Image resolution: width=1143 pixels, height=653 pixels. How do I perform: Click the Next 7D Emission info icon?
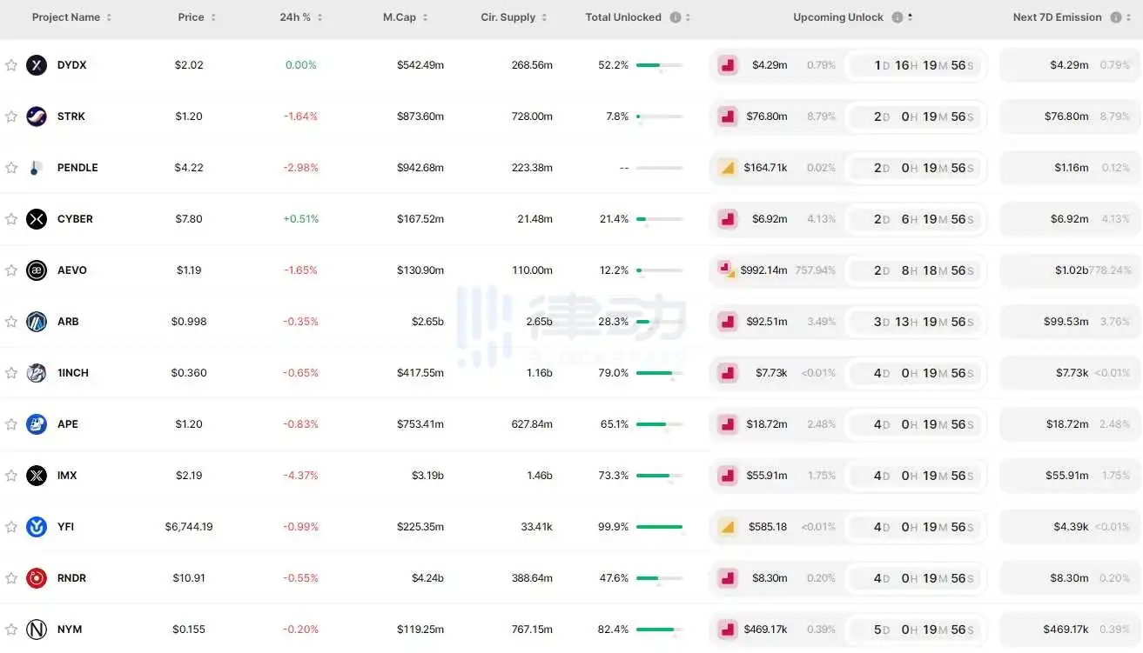coord(1116,17)
